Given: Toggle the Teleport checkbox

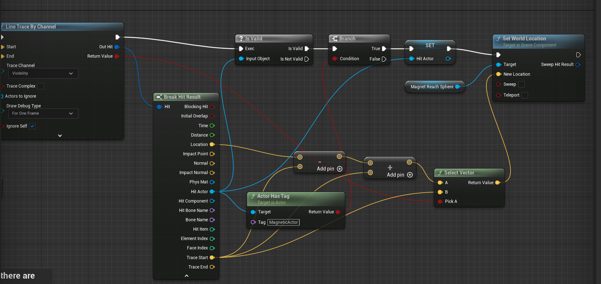Looking at the screenshot, I should (525, 95).
